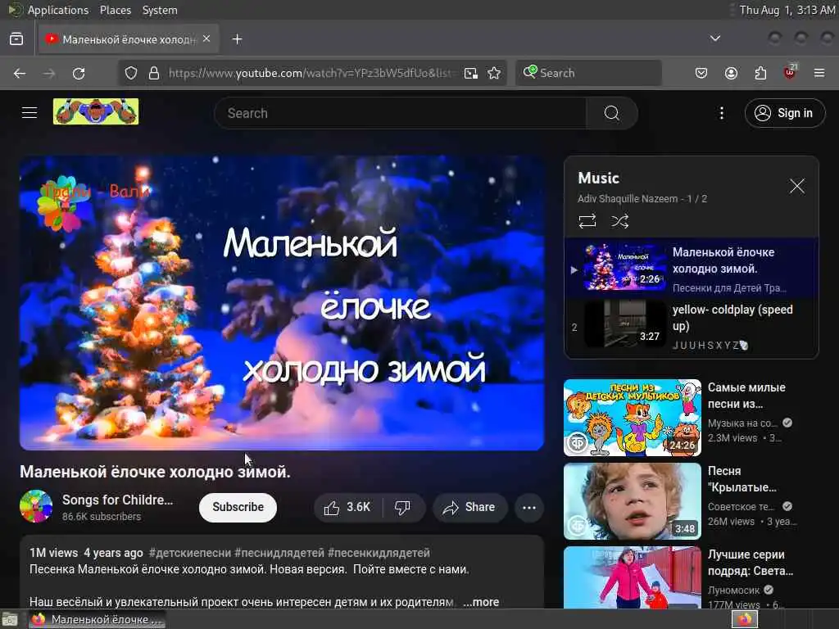Image resolution: width=839 pixels, height=629 pixels.
Task: Open a new tab with plus button
Action: (x=237, y=39)
